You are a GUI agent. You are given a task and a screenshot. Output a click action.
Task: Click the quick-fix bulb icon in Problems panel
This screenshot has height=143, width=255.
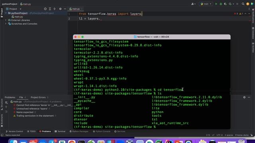coord(6,107)
